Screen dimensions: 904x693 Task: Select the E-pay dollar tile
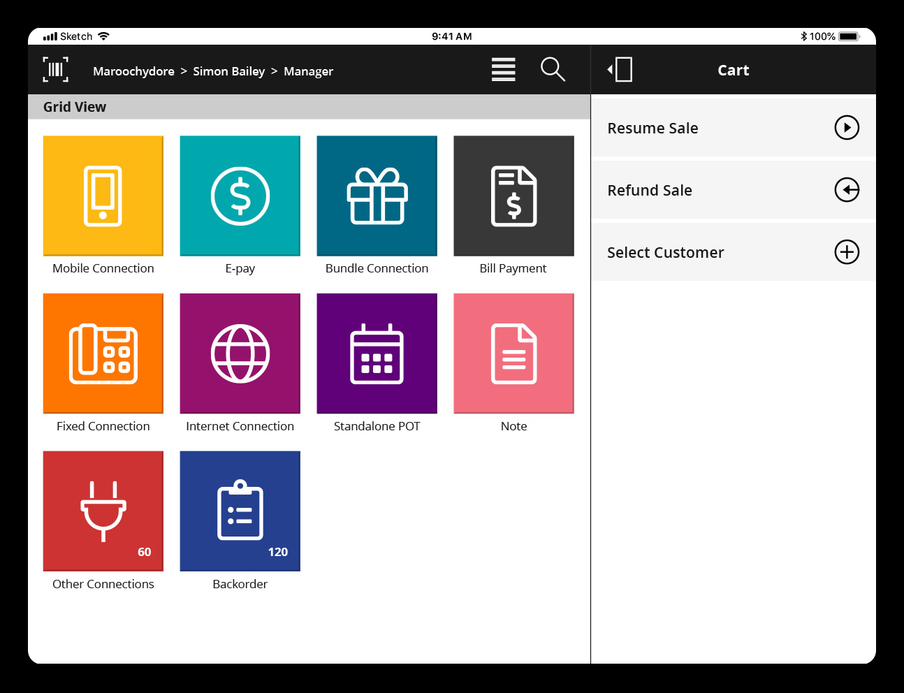click(240, 196)
